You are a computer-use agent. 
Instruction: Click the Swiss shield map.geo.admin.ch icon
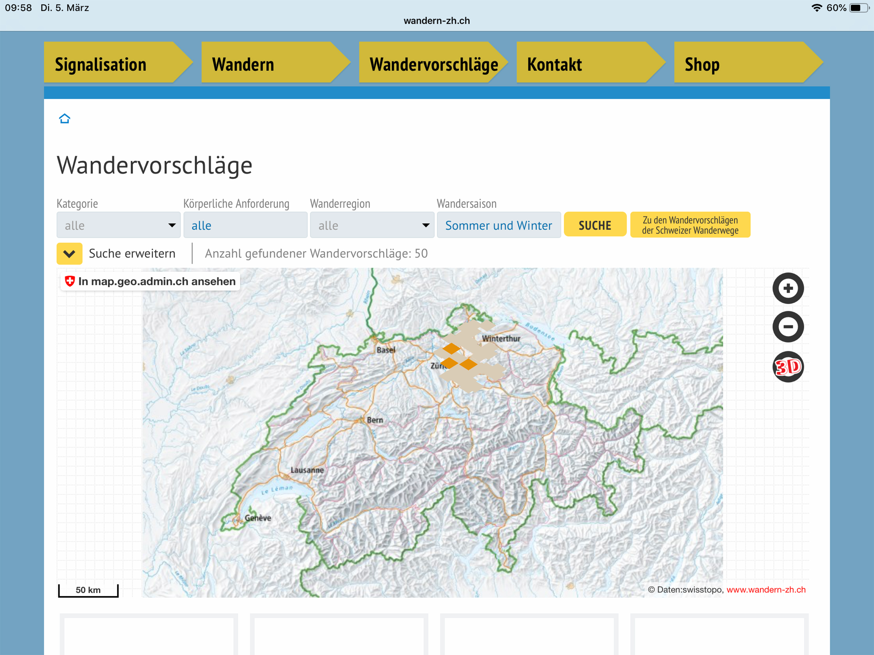click(x=70, y=281)
